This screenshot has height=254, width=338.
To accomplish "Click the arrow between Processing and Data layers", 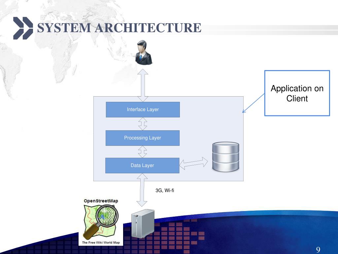I will tap(142, 151).
